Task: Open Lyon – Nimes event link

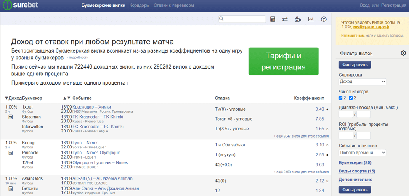Action: pyautogui.click(x=85, y=143)
